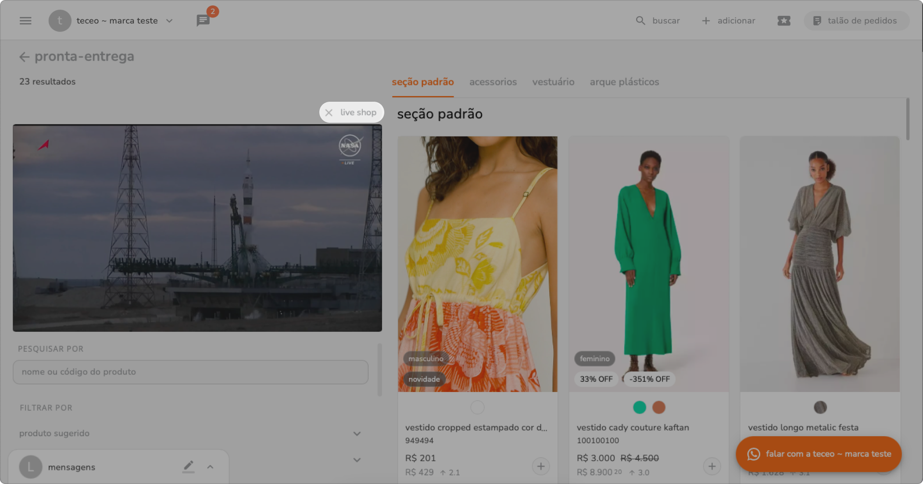923x484 pixels.
Task: Remove the live shop filter chip
Action: (x=329, y=113)
